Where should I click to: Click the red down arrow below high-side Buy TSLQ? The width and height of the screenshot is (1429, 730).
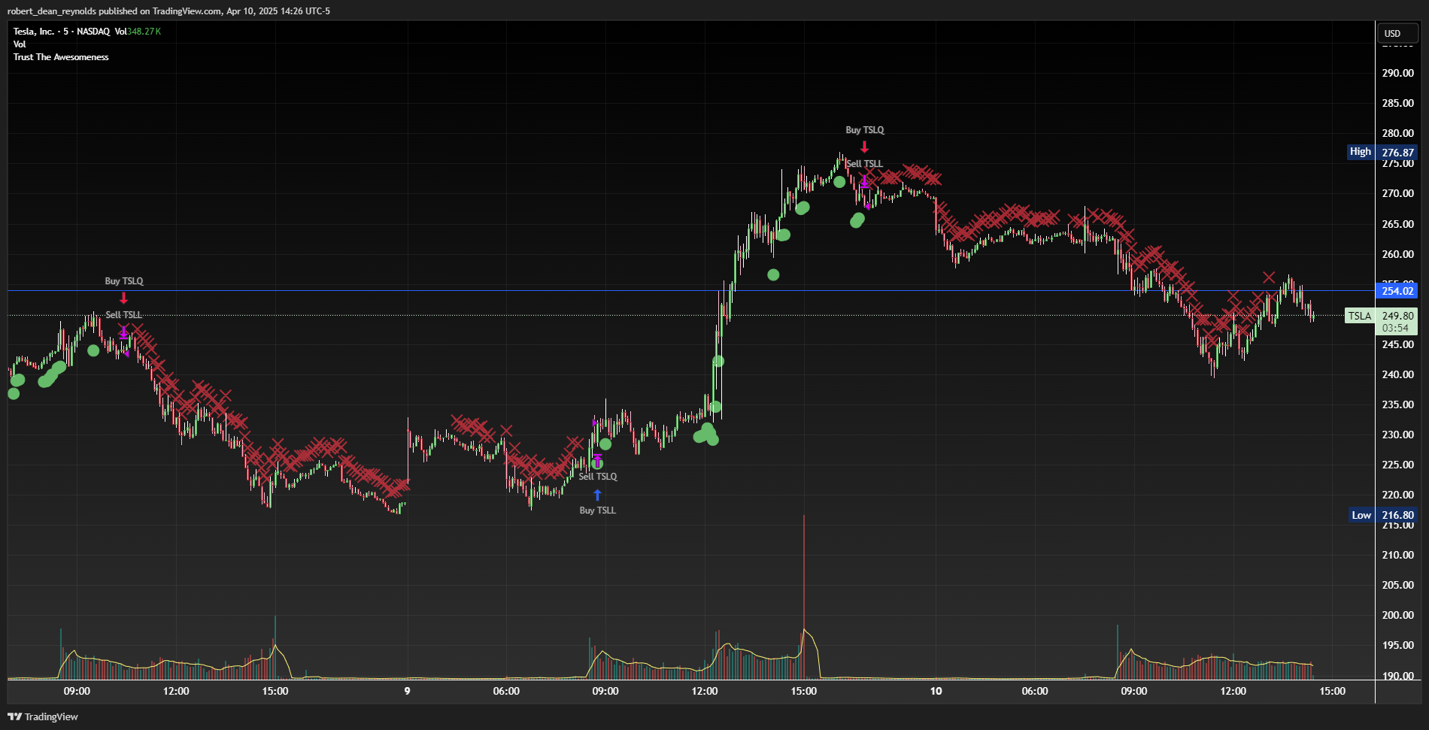[x=865, y=147]
